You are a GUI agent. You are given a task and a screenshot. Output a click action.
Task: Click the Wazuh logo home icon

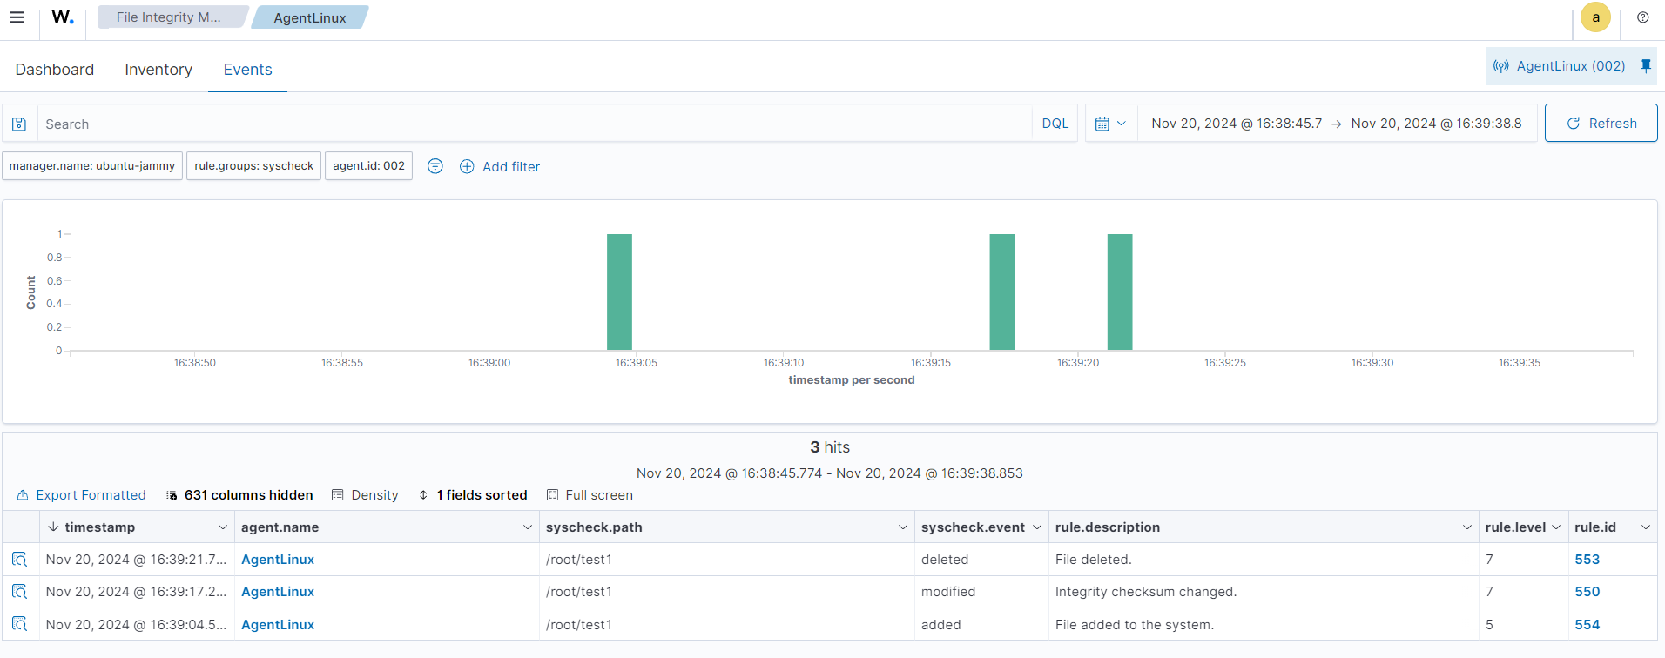click(x=63, y=17)
